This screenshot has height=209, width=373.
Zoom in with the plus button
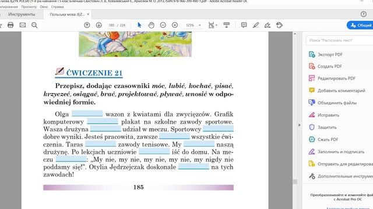[175, 25]
